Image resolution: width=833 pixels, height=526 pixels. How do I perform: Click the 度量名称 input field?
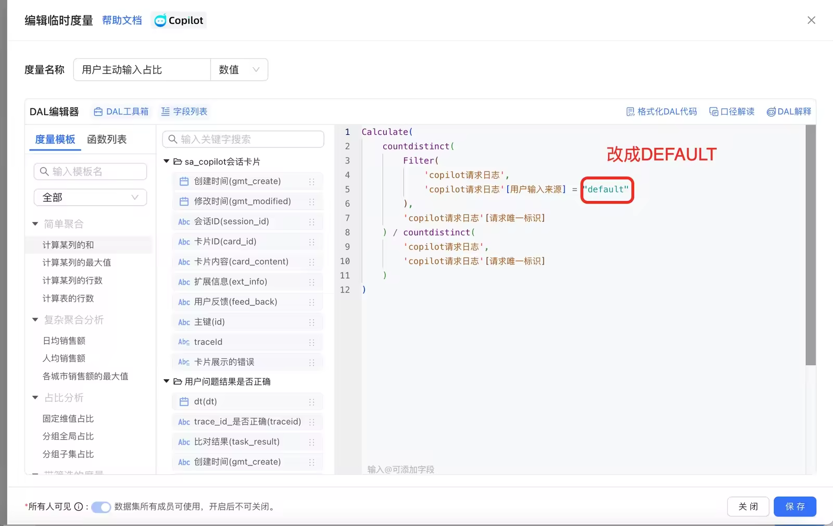pyautogui.click(x=142, y=70)
